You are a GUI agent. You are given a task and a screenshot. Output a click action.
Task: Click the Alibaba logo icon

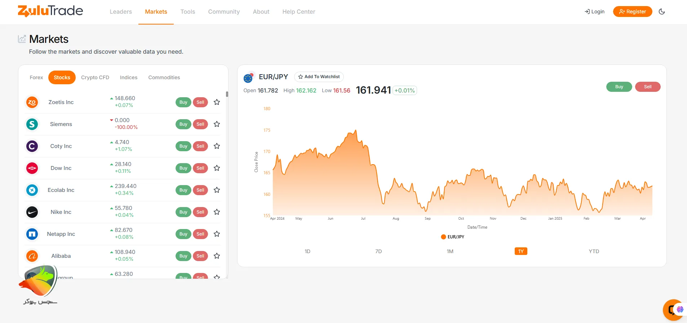[x=32, y=256]
